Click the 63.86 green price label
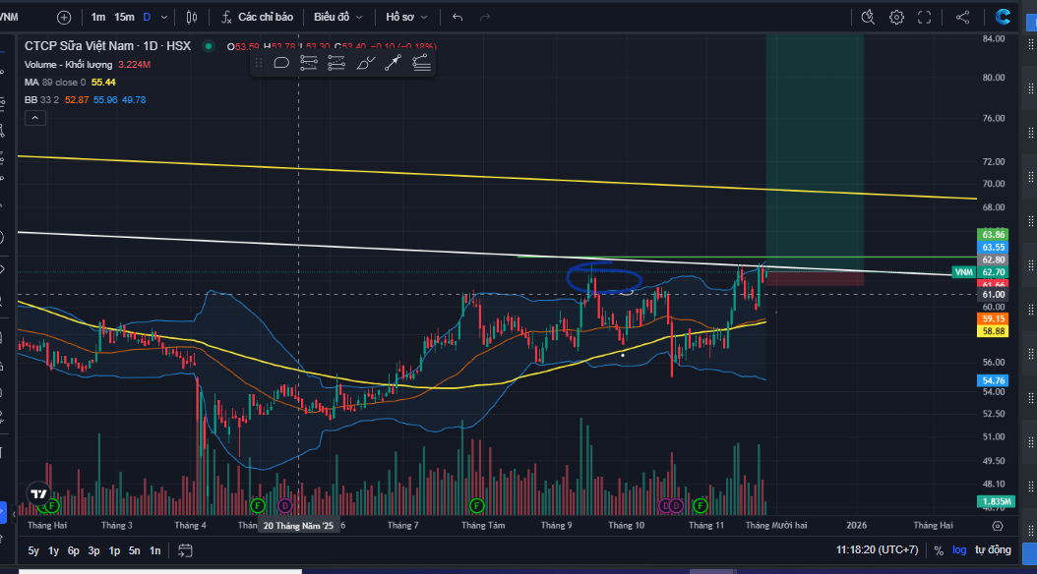1037x574 pixels. pos(994,235)
